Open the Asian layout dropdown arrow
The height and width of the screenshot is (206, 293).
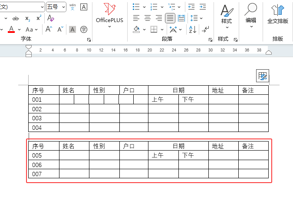pos(180,29)
